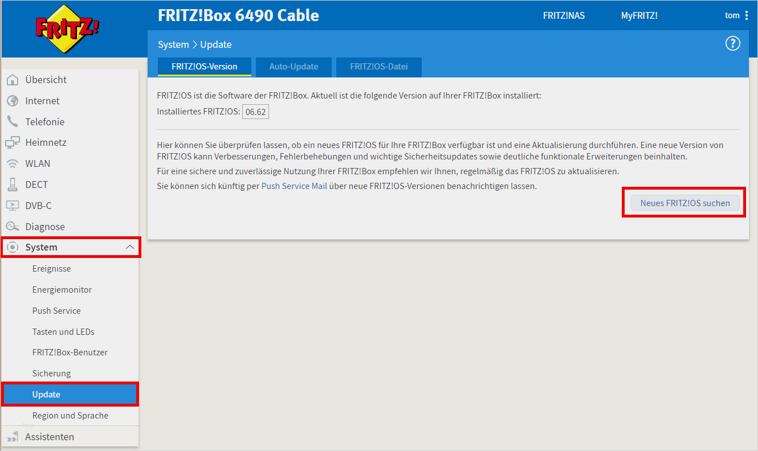Click the Heimnetz computers icon
This screenshot has width=758, height=451.
13,143
